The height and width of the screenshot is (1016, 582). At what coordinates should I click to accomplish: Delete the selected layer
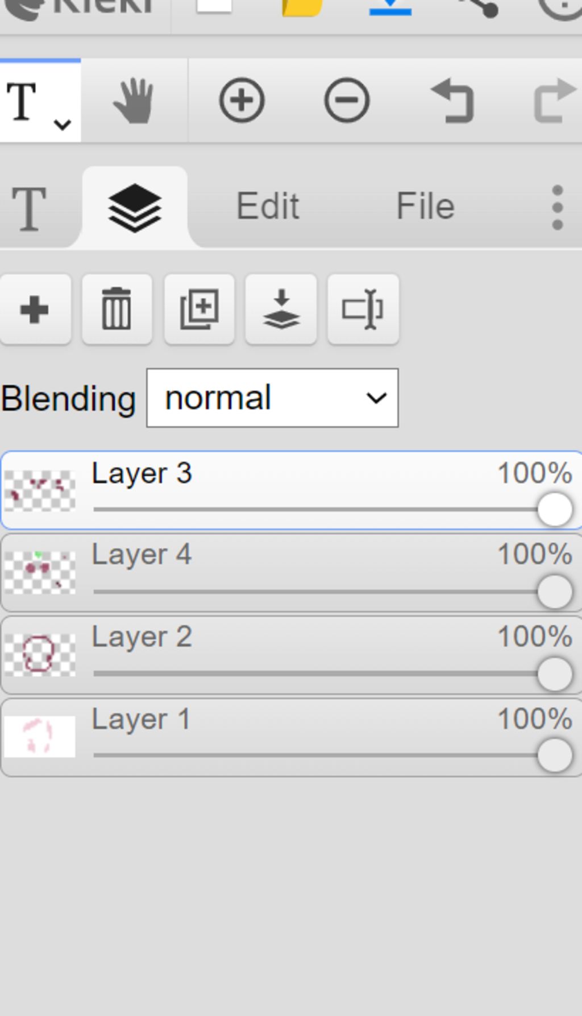(117, 309)
